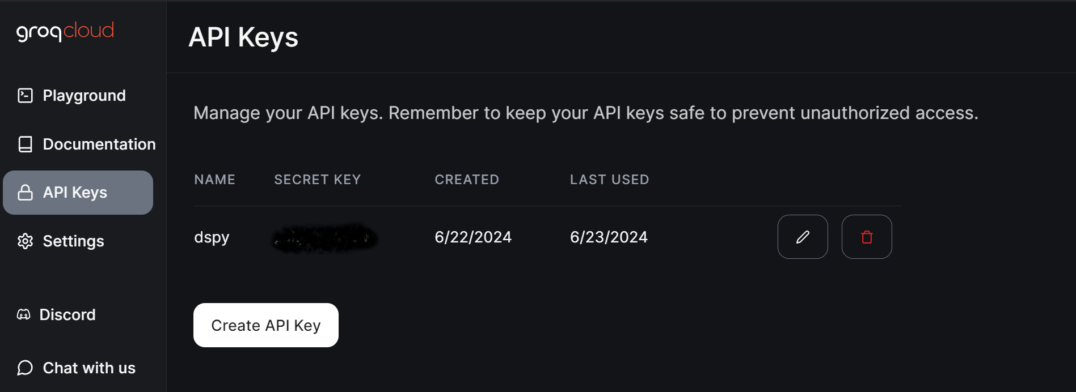The image size is (1076, 392).
Task: Click the Documentation book icon
Action: (26, 144)
